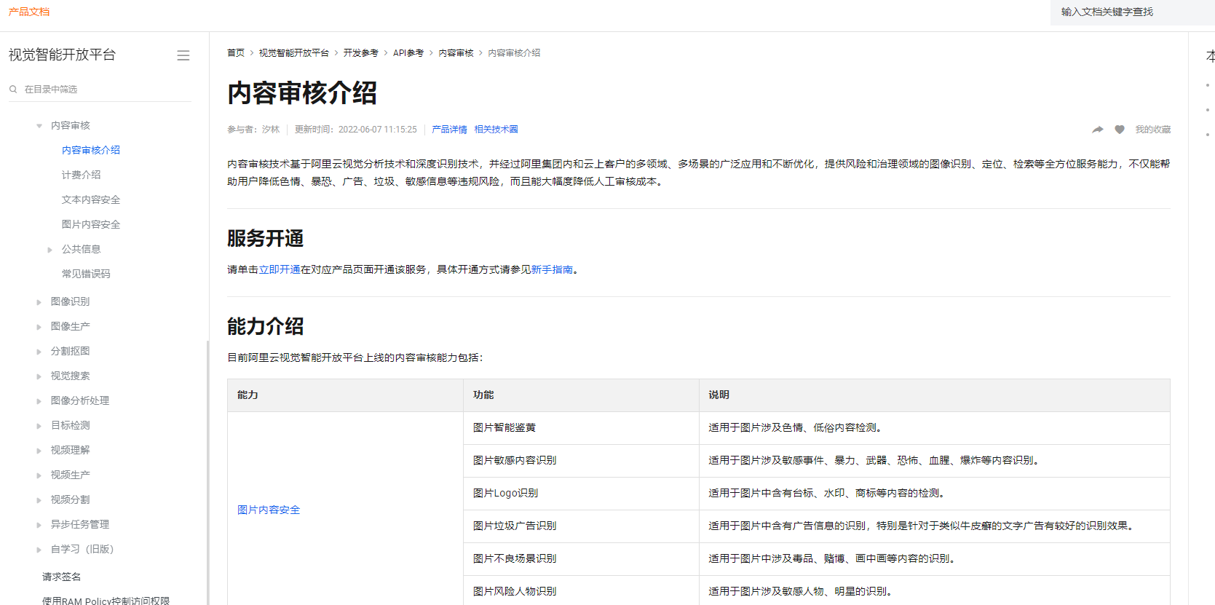The width and height of the screenshot is (1215, 605).
Task: Expand the 视频生产 section
Action: point(39,475)
